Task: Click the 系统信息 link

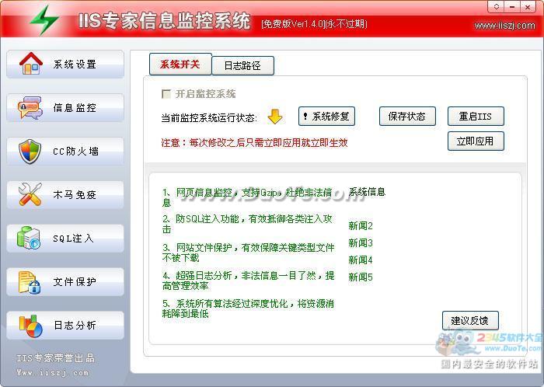Action: (x=367, y=192)
